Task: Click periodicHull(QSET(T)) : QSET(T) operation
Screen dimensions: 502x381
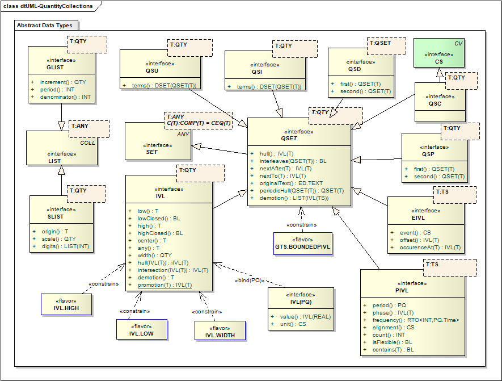Action: click(302, 190)
